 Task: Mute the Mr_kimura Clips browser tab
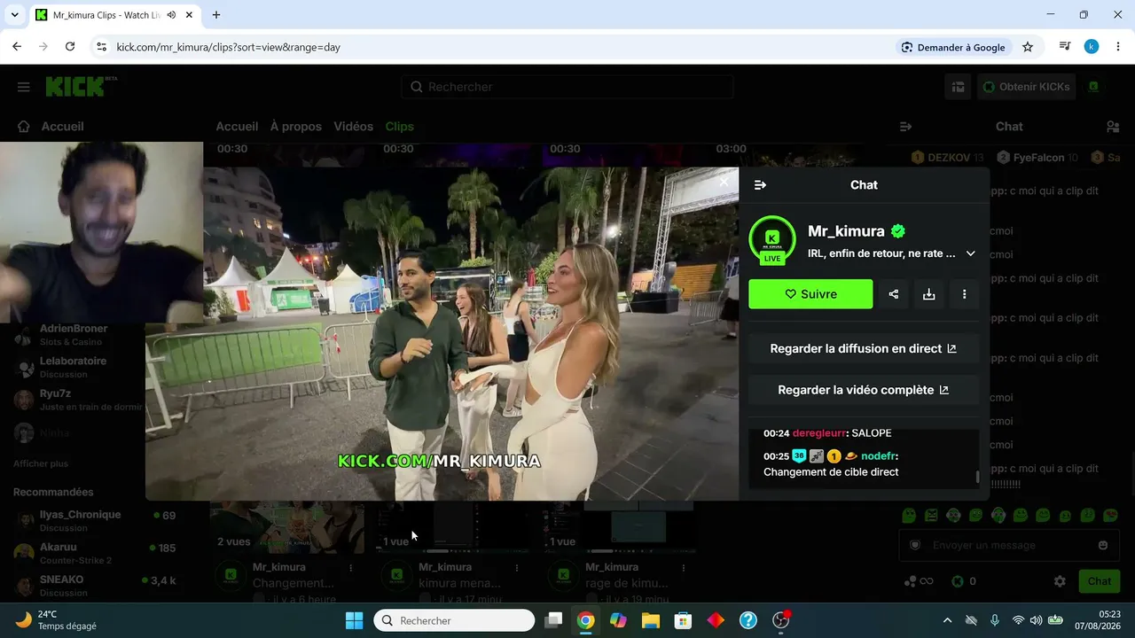(170, 15)
